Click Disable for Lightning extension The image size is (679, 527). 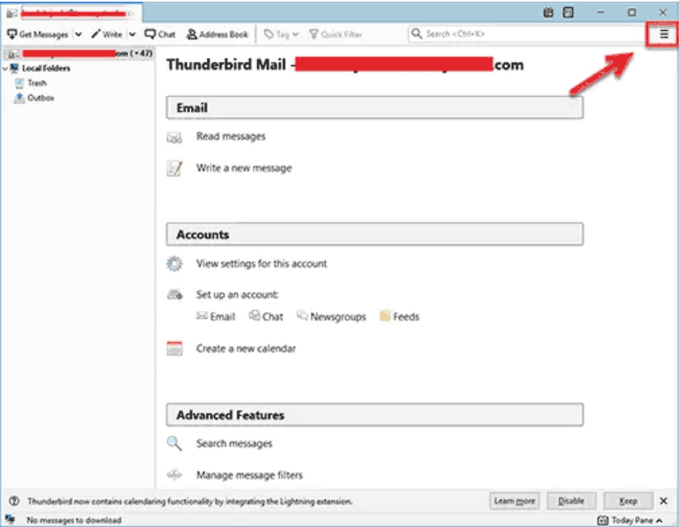(x=571, y=501)
